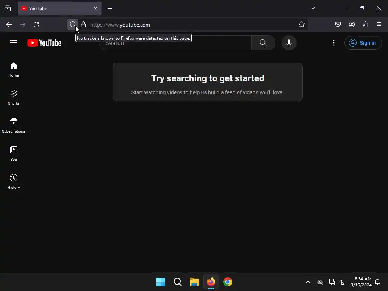Open the Windows Start menu
Viewport: 388px width, 291px height.
pyautogui.click(x=161, y=282)
